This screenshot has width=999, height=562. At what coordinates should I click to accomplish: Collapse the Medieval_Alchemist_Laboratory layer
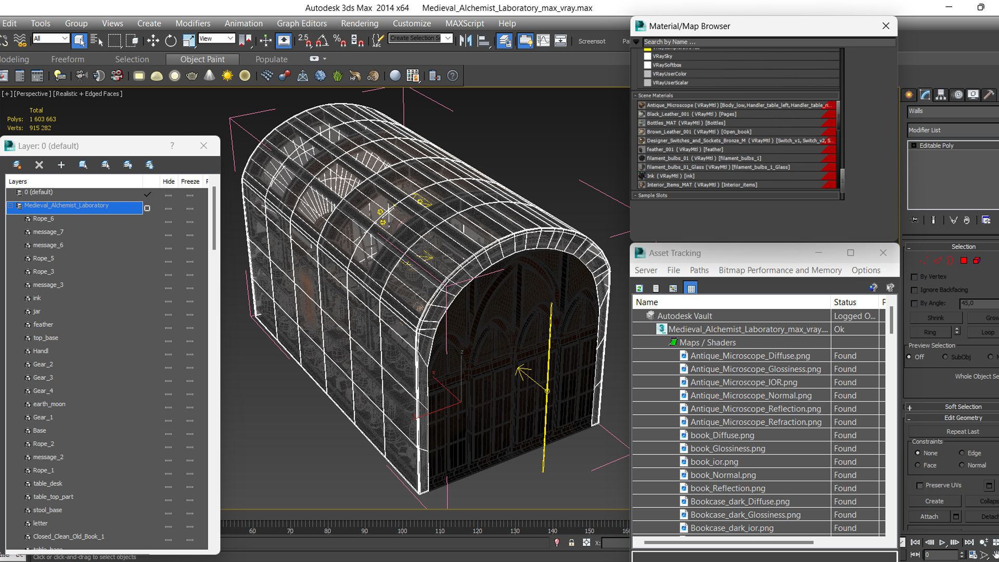[10, 206]
